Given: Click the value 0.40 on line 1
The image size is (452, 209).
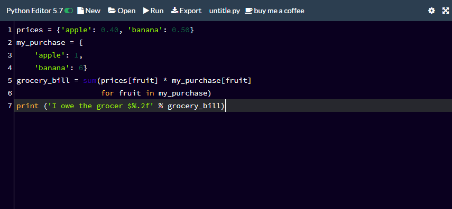Looking at the screenshot, I should tap(109, 30).
